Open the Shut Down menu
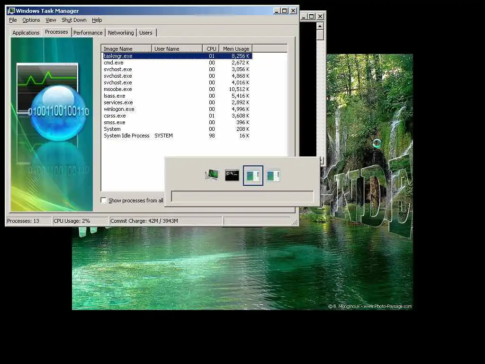 pos(74,20)
